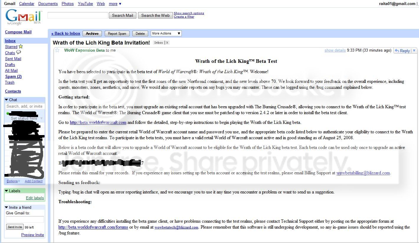This screenshot has height=243, width=419.
Task: Collapse the Labels panel
Action: tap(6, 191)
